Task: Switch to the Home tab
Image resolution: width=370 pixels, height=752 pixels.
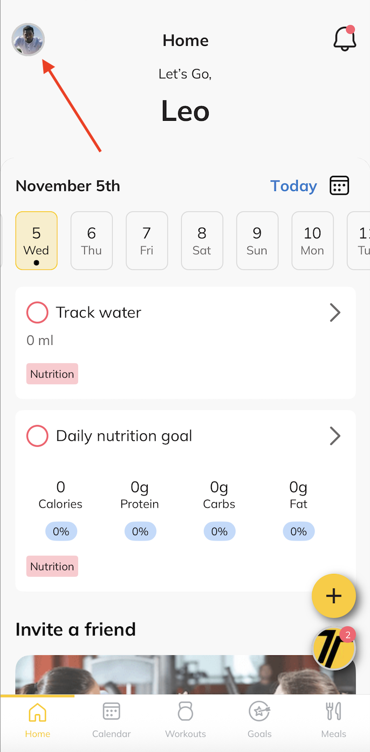Action: [x=37, y=720]
